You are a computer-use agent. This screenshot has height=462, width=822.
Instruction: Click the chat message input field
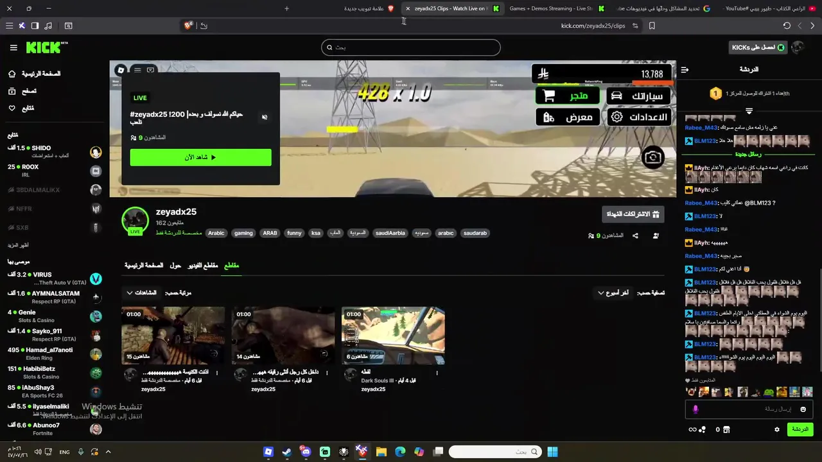click(749, 409)
